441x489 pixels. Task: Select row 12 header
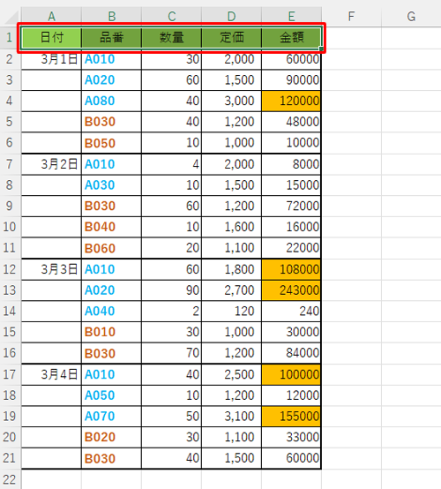click(x=10, y=269)
